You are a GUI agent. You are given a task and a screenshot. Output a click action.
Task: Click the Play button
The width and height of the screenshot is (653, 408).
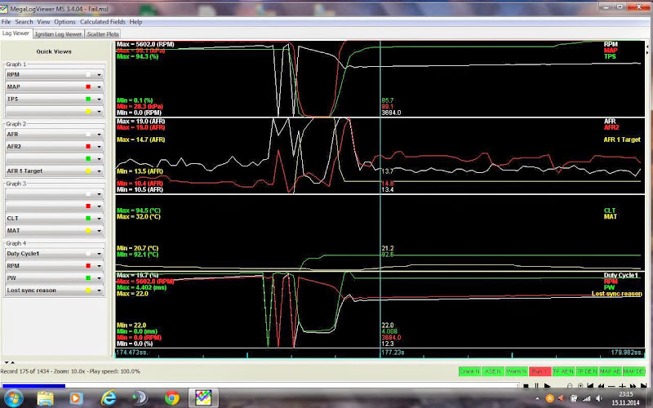[547, 386]
